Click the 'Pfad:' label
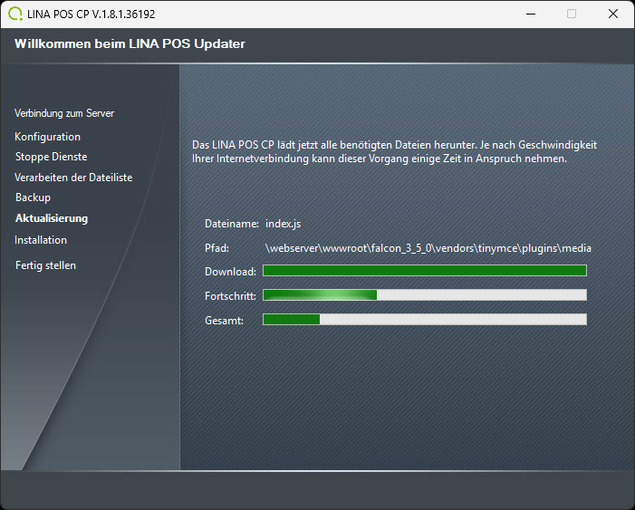 point(216,248)
